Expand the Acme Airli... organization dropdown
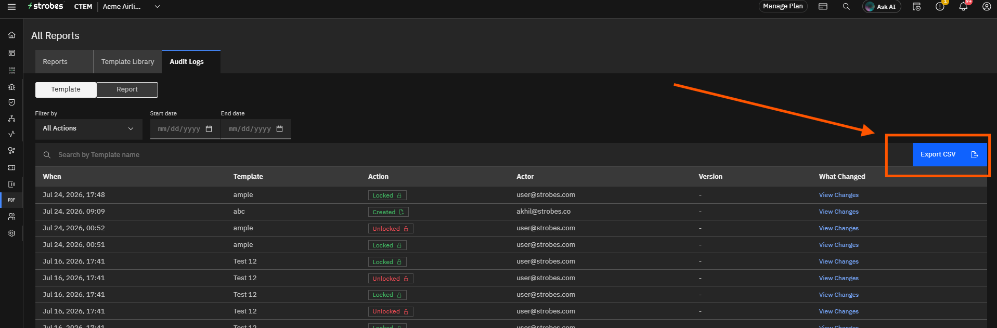Image resolution: width=997 pixels, height=328 pixels. coord(131,7)
